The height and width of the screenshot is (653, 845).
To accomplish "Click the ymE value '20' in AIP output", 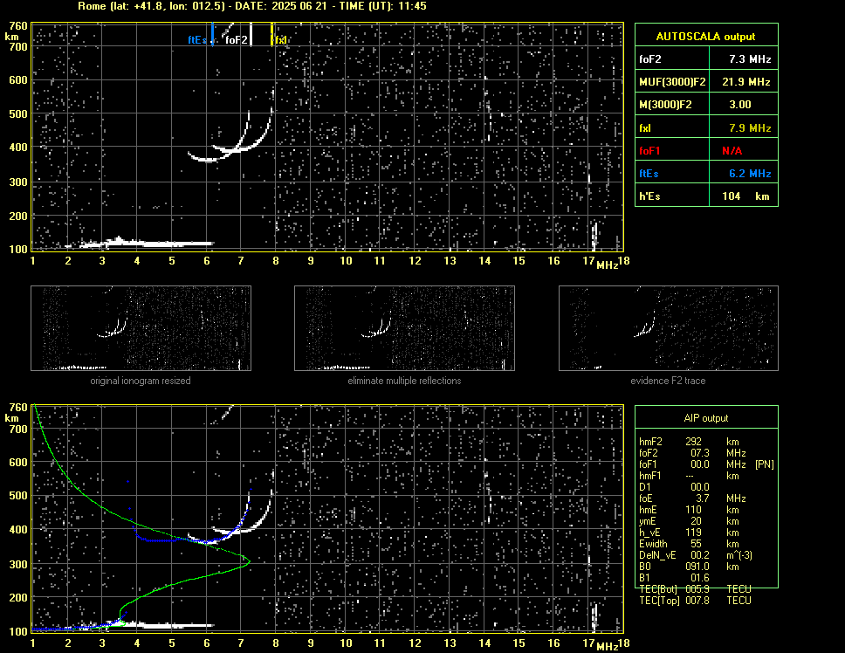I will tap(696, 521).
